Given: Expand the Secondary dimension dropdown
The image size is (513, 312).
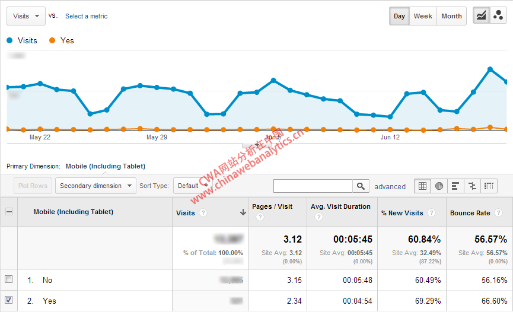Looking at the screenshot, I should (95, 186).
